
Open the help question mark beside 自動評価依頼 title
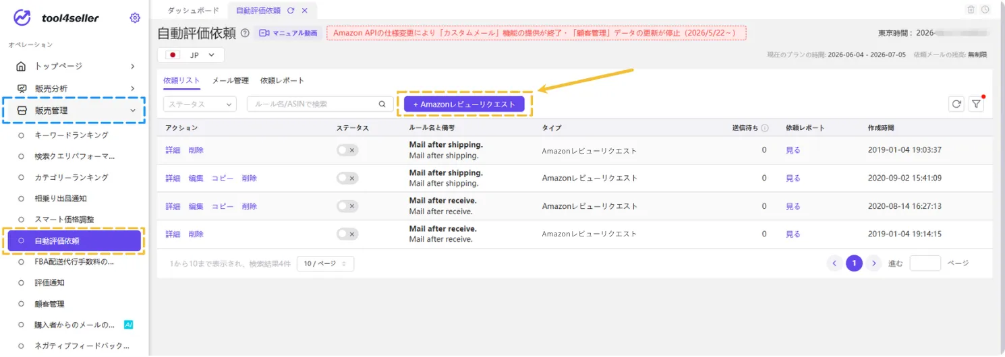click(245, 32)
